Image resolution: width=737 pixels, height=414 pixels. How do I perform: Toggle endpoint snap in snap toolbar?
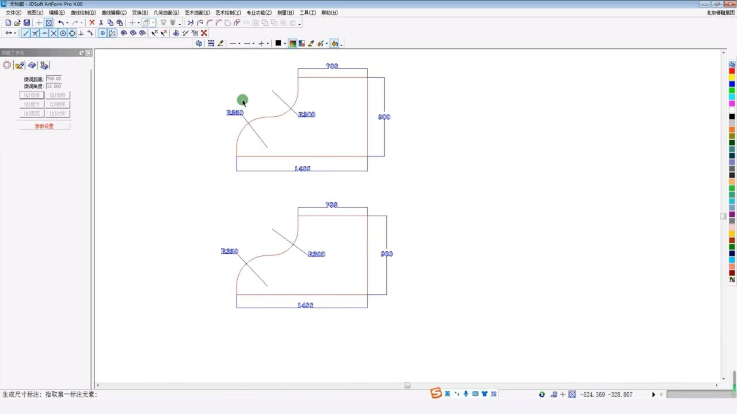26,33
